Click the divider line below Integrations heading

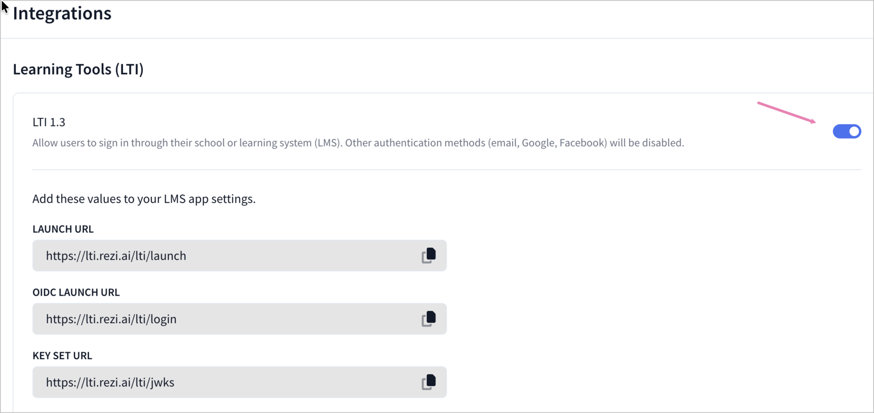(437, 38)
